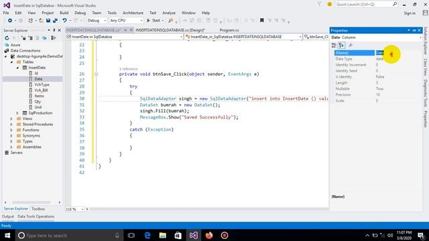
Task: Click Connect to Database icon in Server Explorer
Action: coord(24,38)
